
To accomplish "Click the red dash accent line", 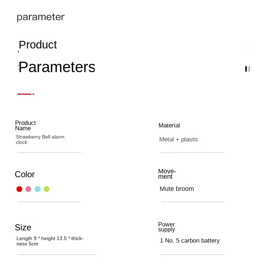I will [26, 94].
